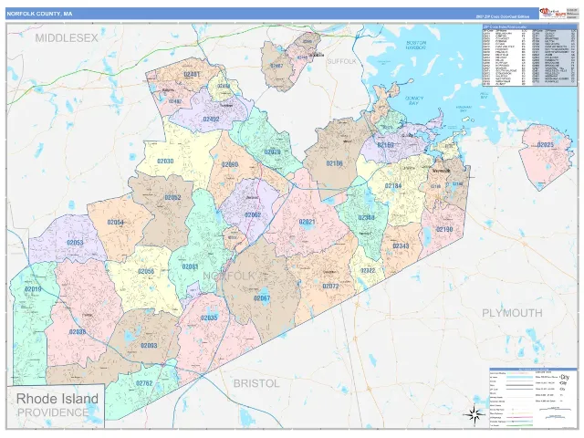This screenshot has width=584, height=438.
Task: Select ZIP code 02186 label
Action: click(335, 163)
